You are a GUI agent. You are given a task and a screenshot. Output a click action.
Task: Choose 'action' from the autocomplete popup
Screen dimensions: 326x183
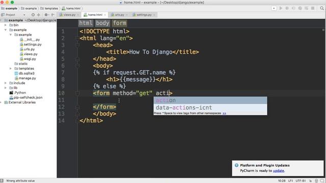coord(210,100)
